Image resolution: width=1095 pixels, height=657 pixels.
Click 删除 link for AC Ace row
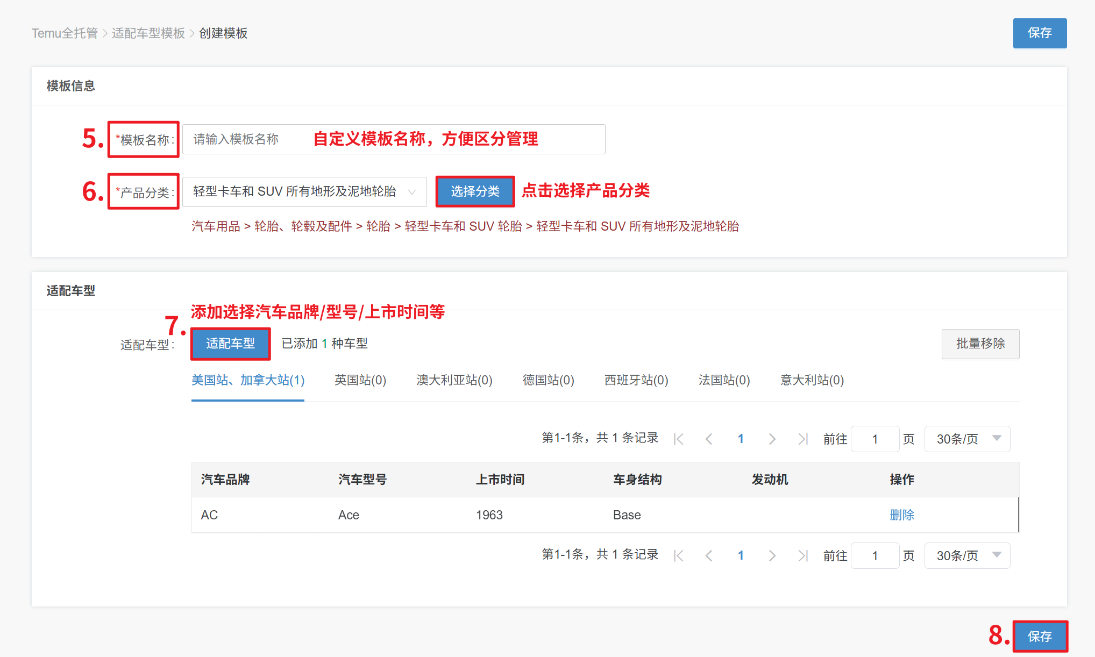901,515
